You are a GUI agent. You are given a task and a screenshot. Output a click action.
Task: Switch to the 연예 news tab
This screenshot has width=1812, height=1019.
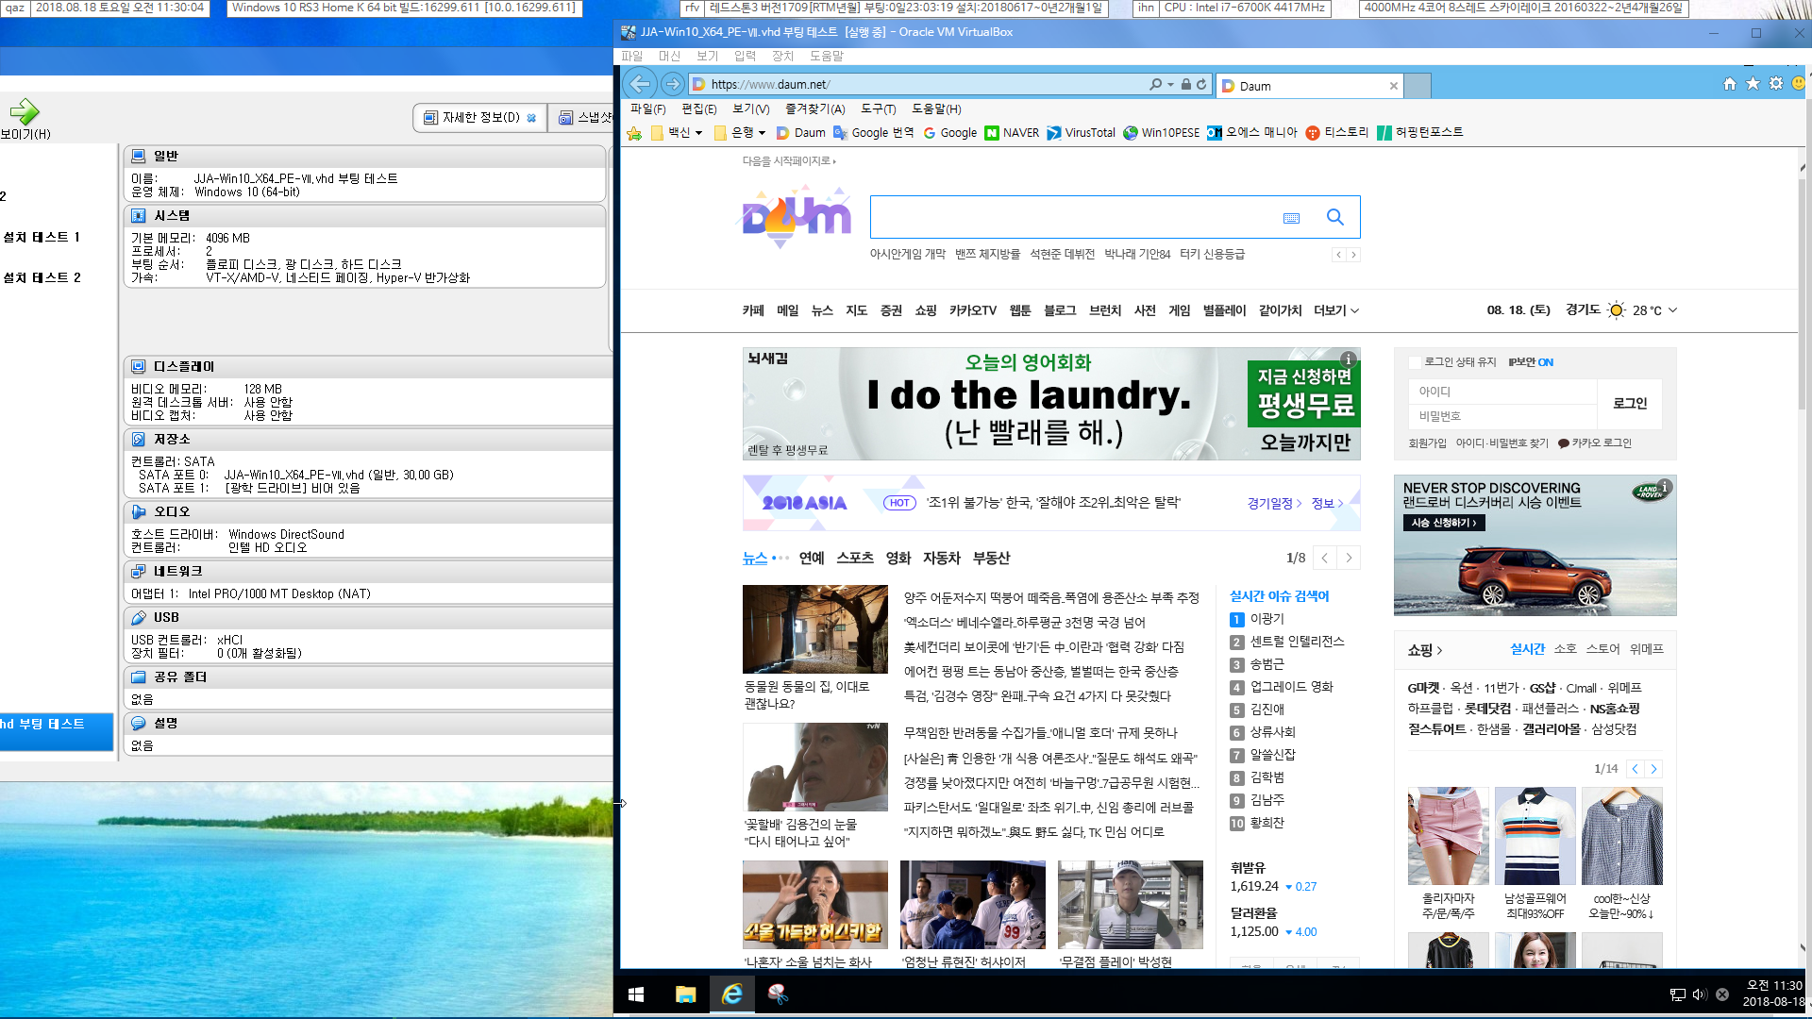[x=812, y=559]
